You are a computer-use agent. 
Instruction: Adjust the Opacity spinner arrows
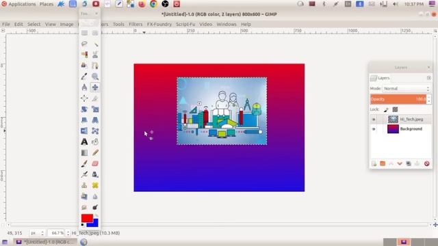pos(429,99)
